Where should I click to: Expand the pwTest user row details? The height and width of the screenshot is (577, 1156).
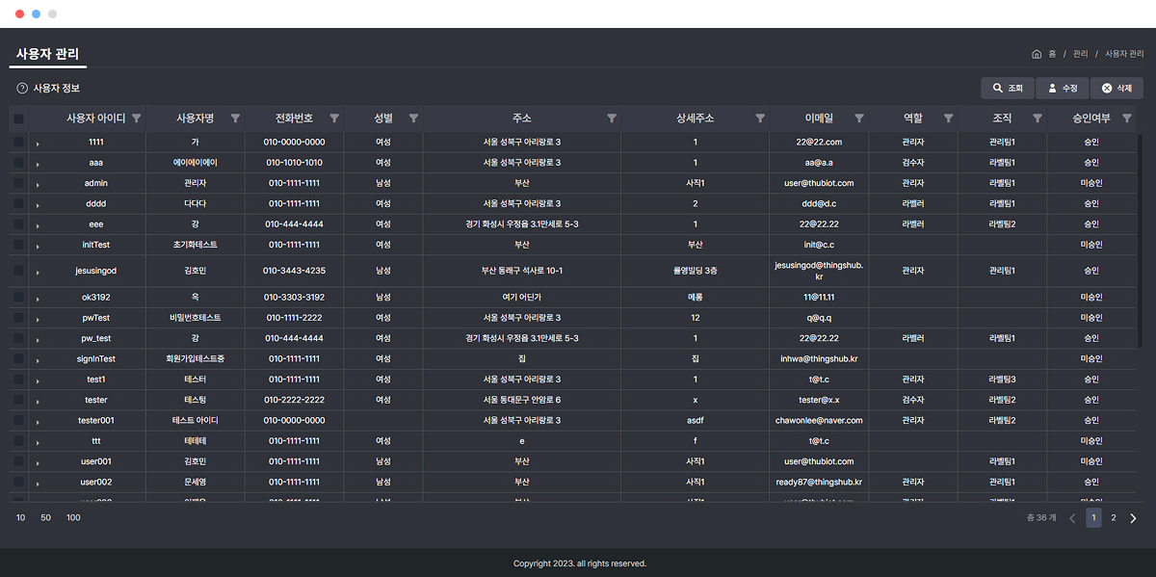coord(37,317)
